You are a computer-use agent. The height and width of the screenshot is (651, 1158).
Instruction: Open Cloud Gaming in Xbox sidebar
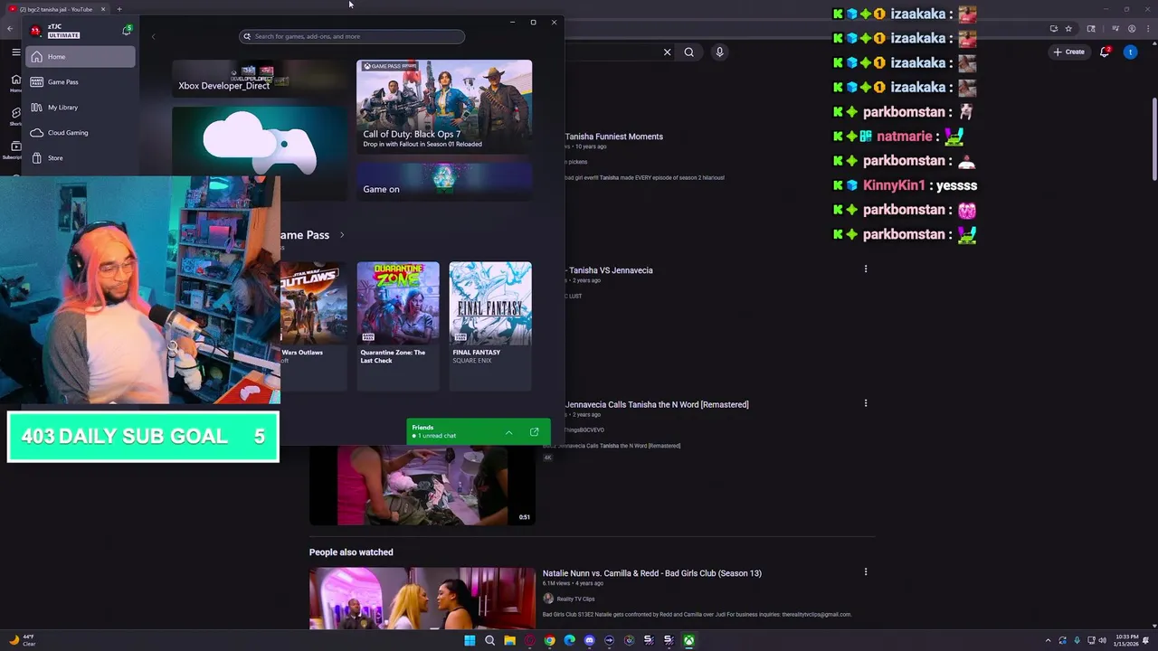(81, 133)
